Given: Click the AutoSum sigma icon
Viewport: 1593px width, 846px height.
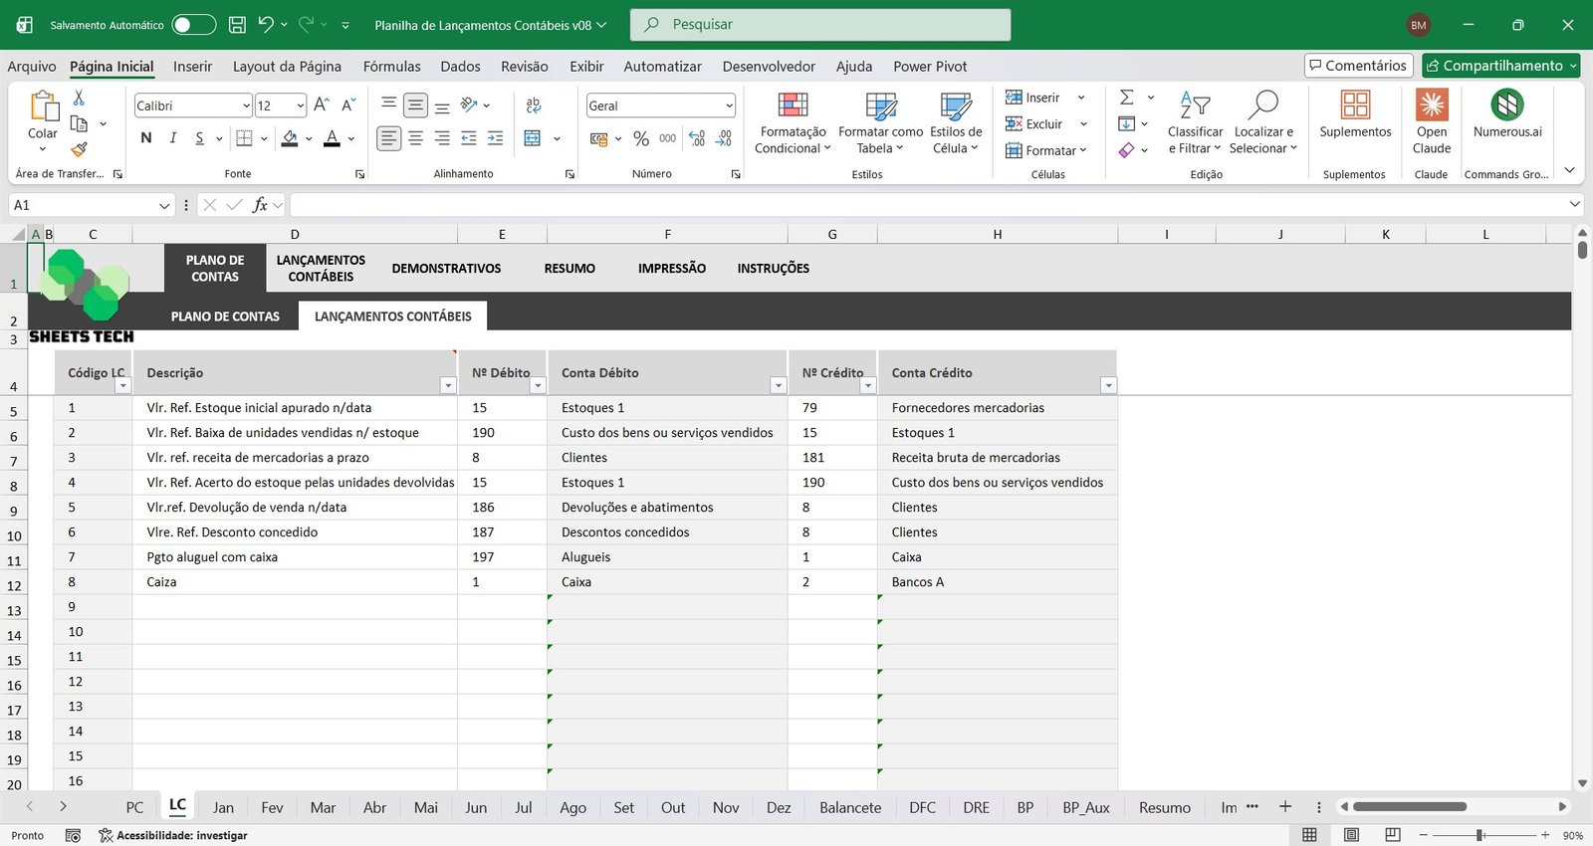Looking at the screenshot, I should point(1127,98).
